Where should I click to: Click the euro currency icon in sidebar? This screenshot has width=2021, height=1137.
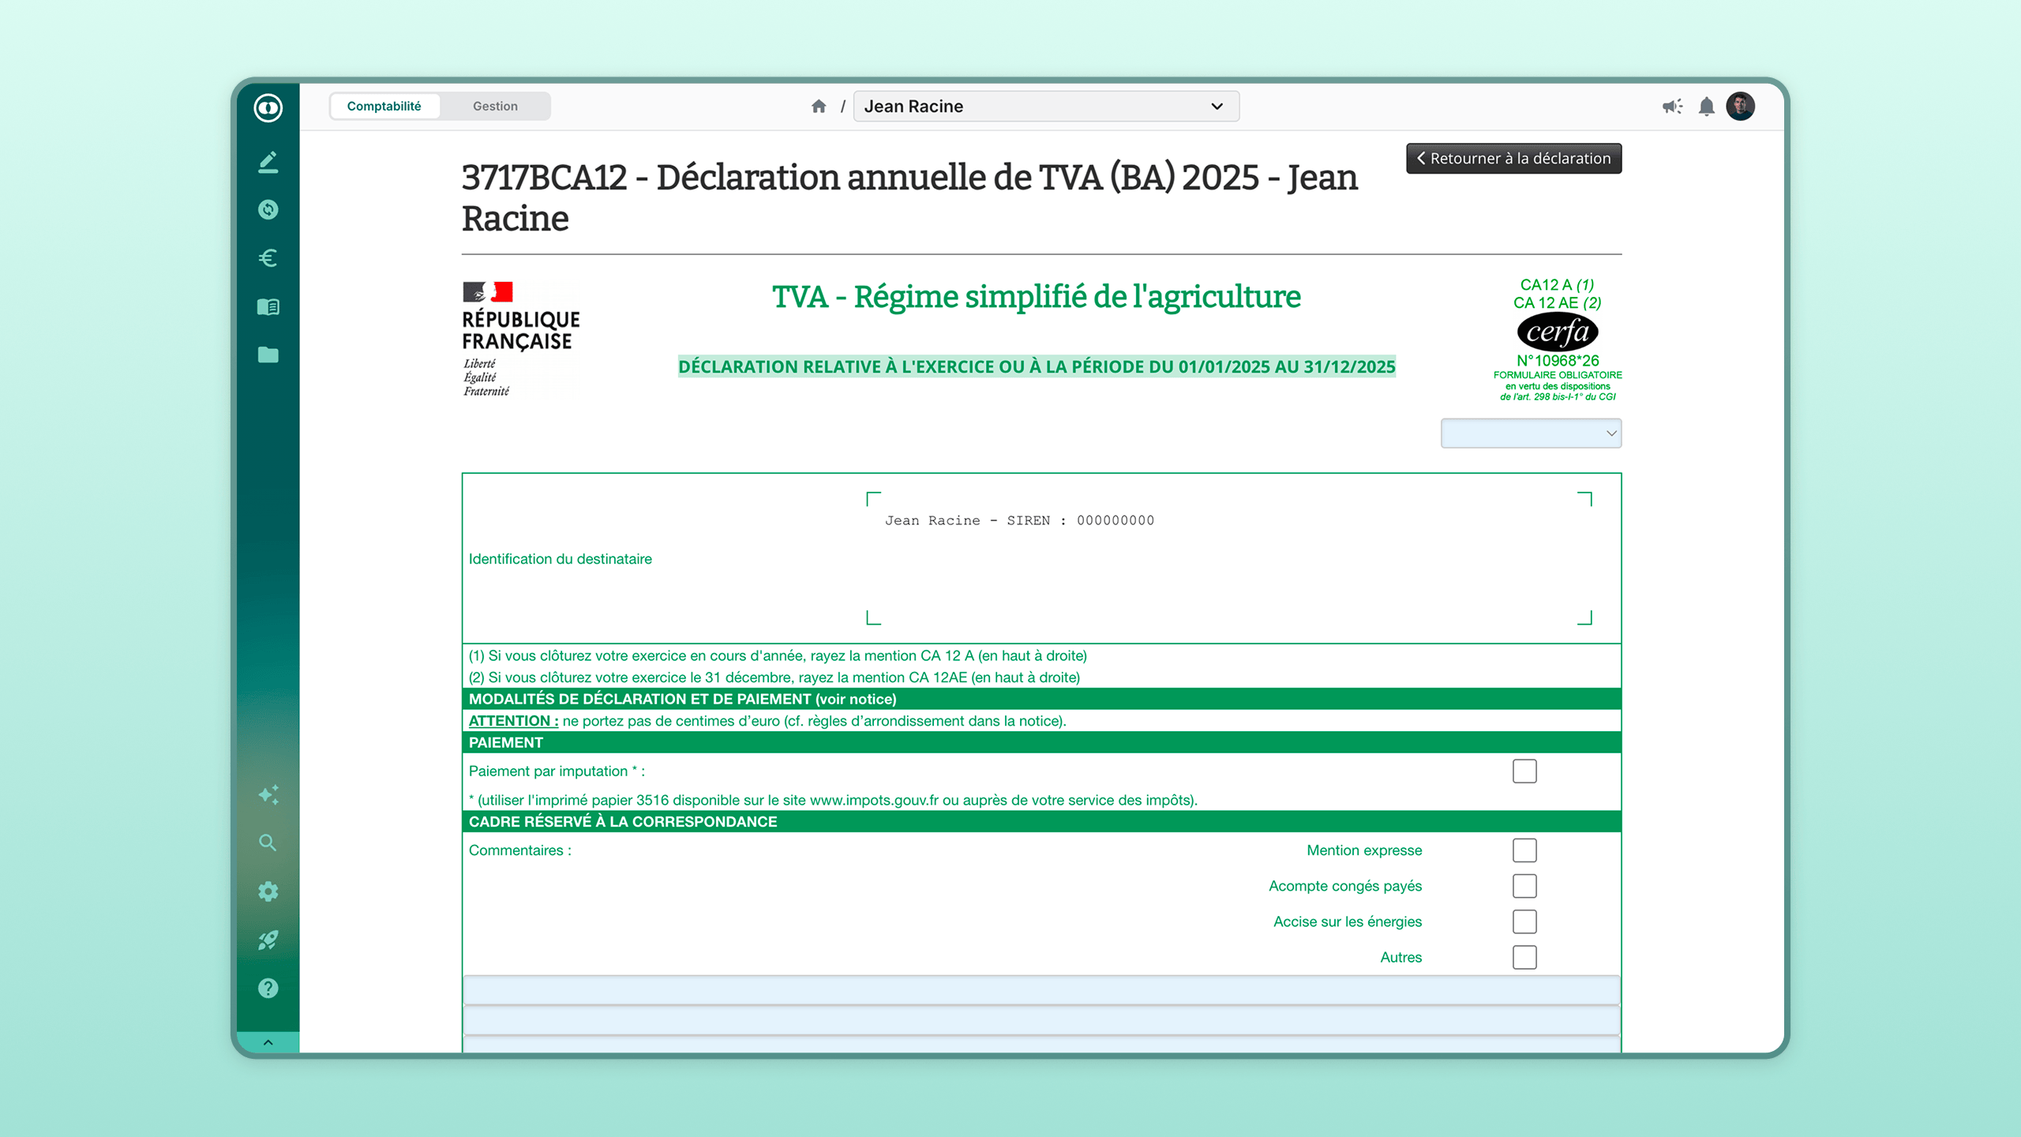pyautogui.click(x=268, y=258)
